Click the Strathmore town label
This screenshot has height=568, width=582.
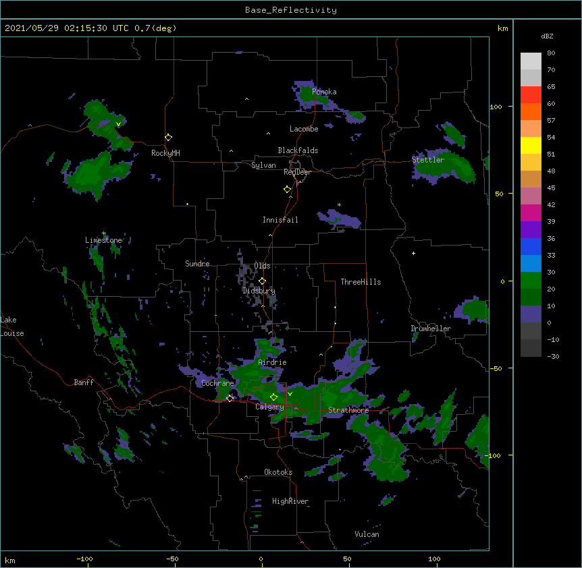pyautogui.click(x=348, y=410)
